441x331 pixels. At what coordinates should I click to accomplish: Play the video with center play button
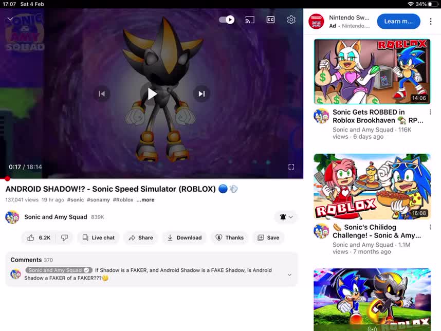pos(152,94)
